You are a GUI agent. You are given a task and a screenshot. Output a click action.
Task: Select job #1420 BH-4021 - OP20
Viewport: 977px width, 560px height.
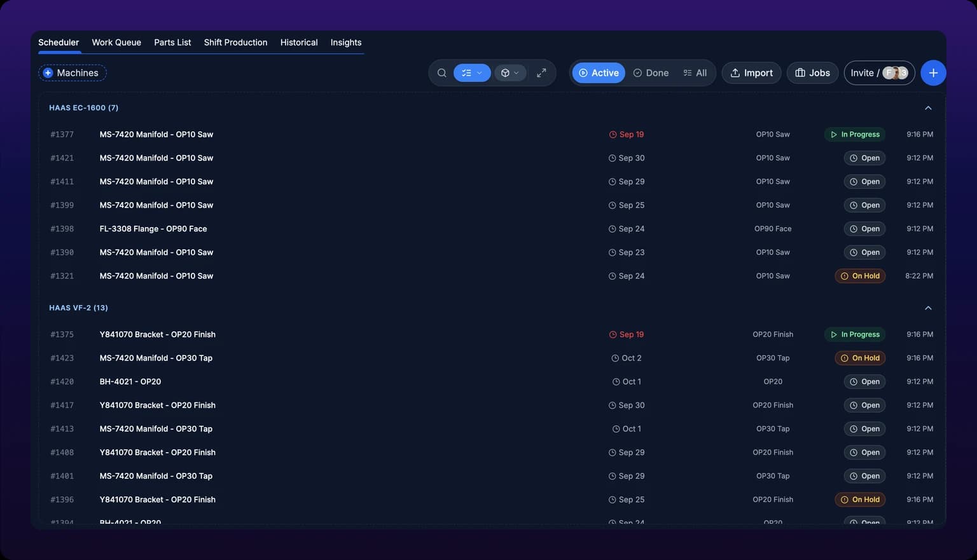click(492, 381)
